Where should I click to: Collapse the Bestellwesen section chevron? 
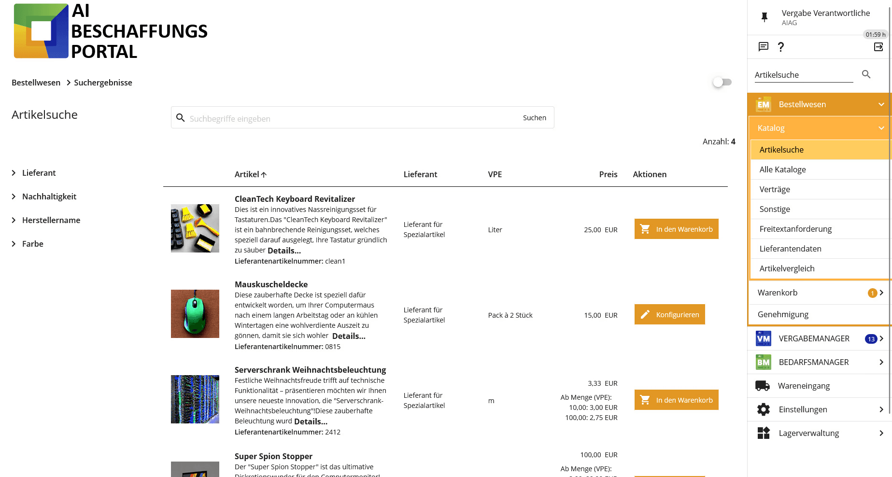click(881, 104)
